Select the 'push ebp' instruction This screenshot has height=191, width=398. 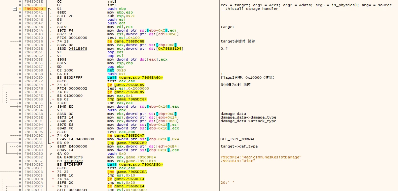pos(117,9)
